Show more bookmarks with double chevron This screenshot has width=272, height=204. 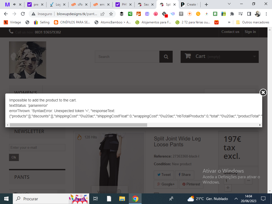coord(229,22)
